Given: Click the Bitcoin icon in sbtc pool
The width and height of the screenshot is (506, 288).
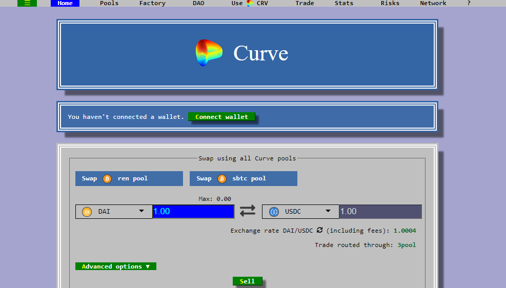Looking at the screenshot, I should pos(222,179).
